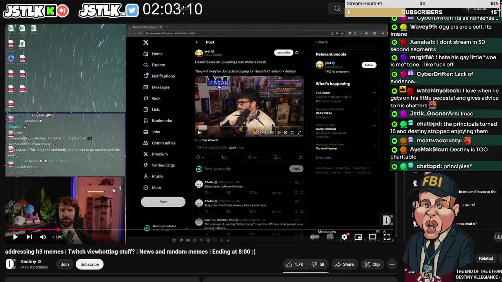The width and height of the screenshot is (502, 282).
Task: Enter fullscreen mode
Action: click(x=386, y=237)
